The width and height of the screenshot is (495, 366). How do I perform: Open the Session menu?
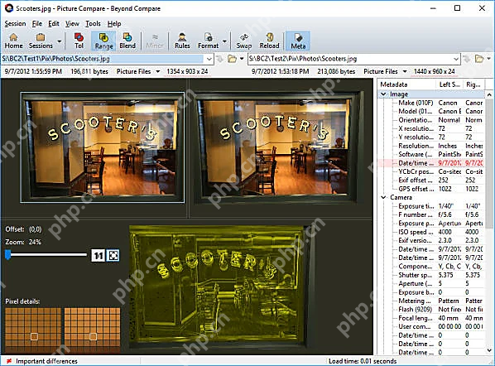pyautogui.click(x=15, y=24)
